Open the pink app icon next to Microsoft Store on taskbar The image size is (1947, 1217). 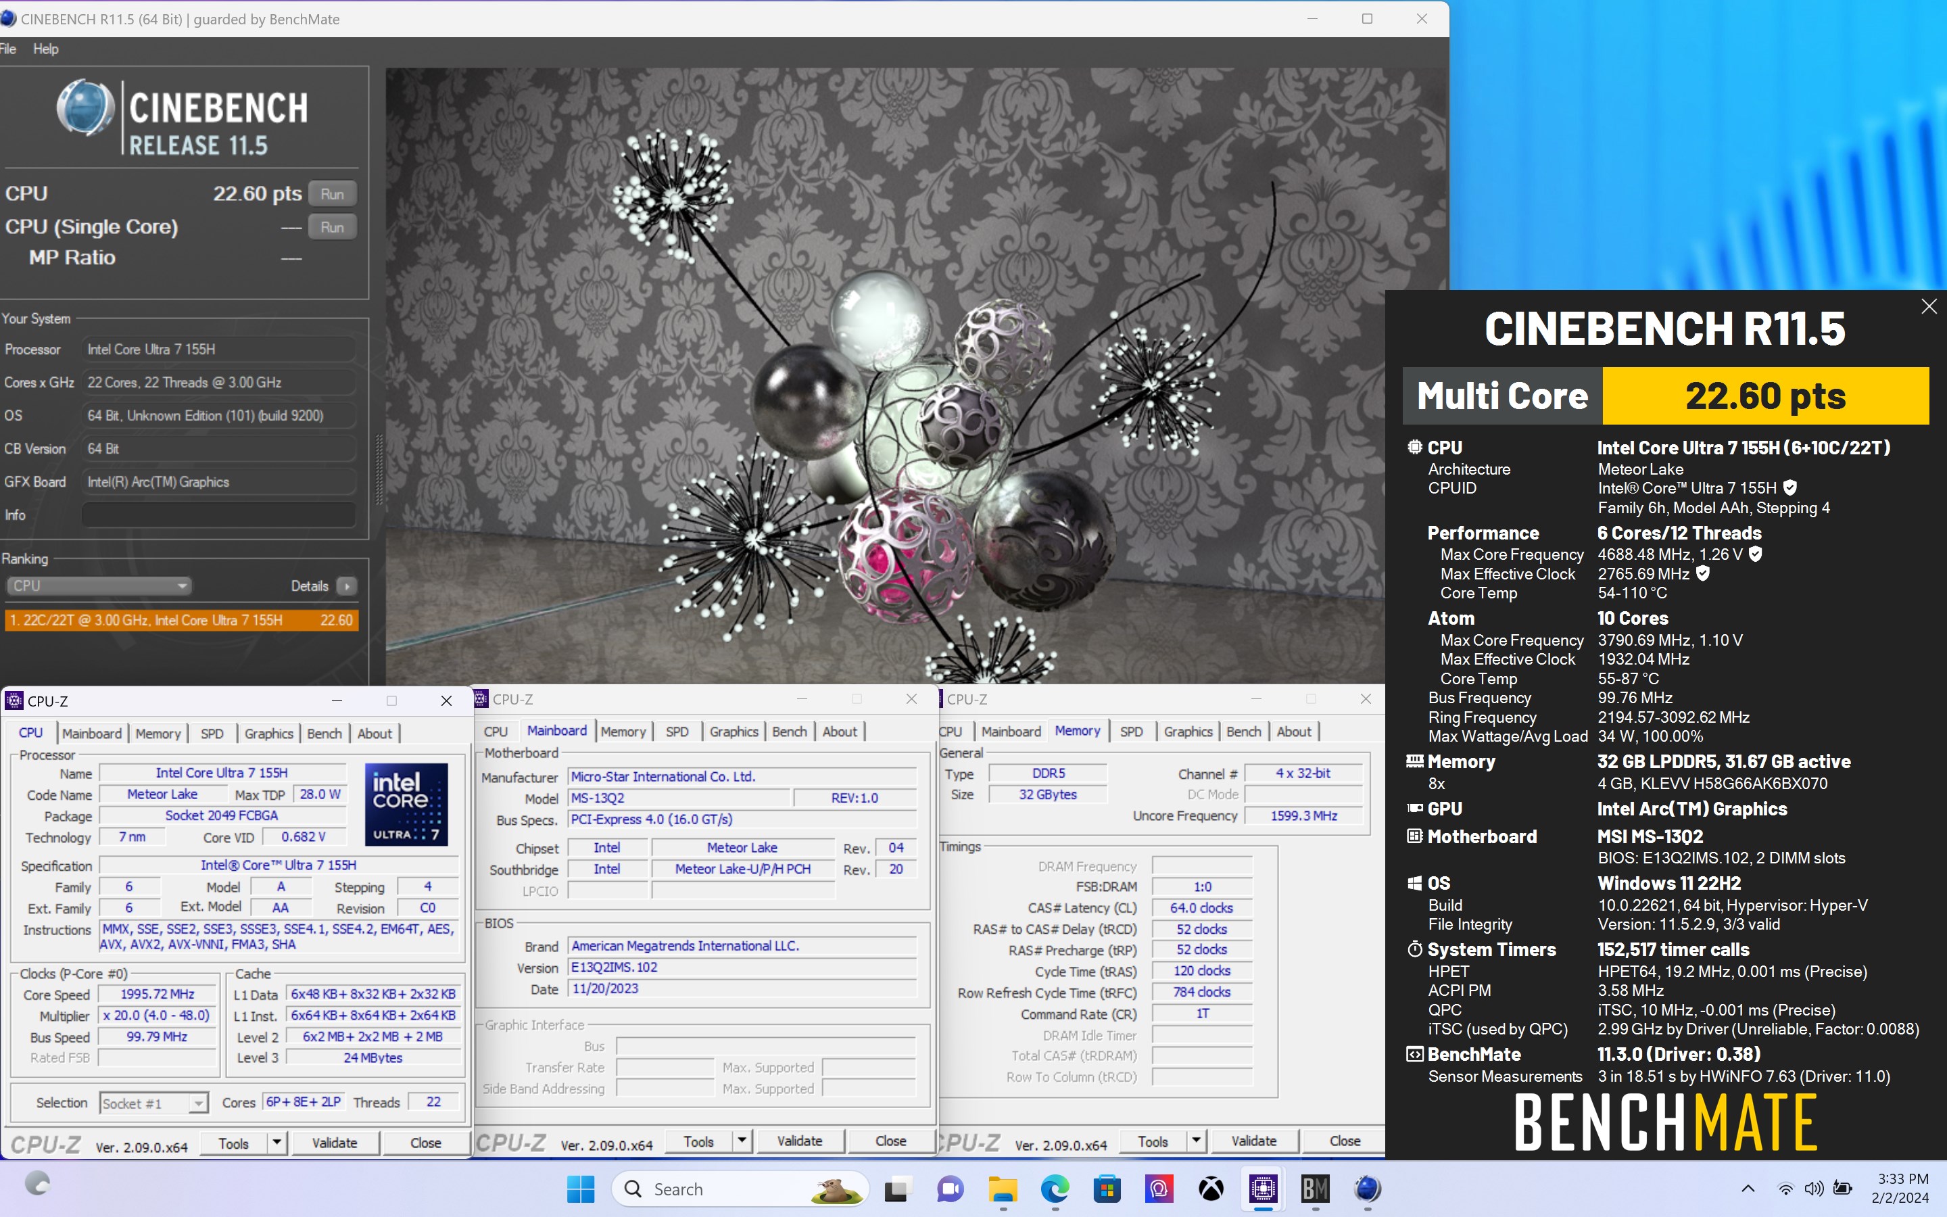[1159, 1189]
